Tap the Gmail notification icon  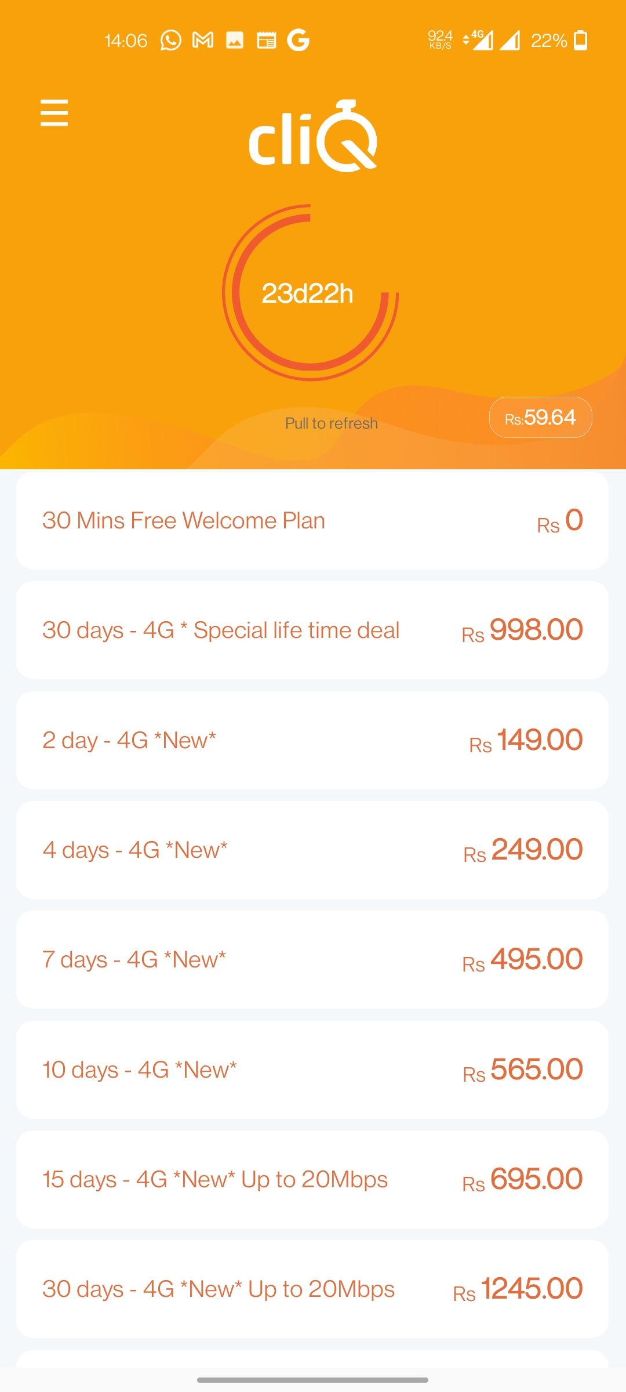point(203,40)
